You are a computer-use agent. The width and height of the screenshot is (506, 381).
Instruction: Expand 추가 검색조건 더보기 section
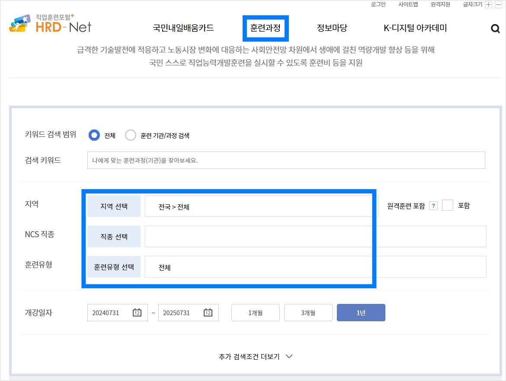point(256,357)
